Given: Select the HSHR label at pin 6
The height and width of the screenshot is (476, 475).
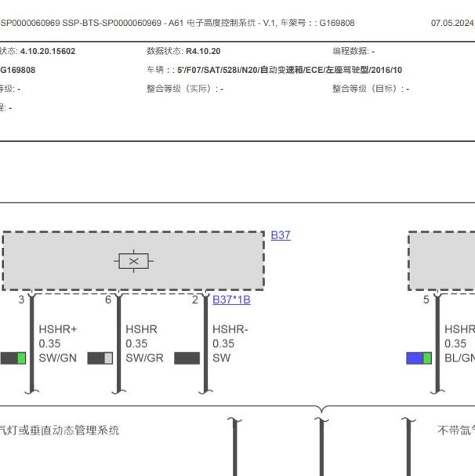Looking at the screenshot, I should [141, 329].
